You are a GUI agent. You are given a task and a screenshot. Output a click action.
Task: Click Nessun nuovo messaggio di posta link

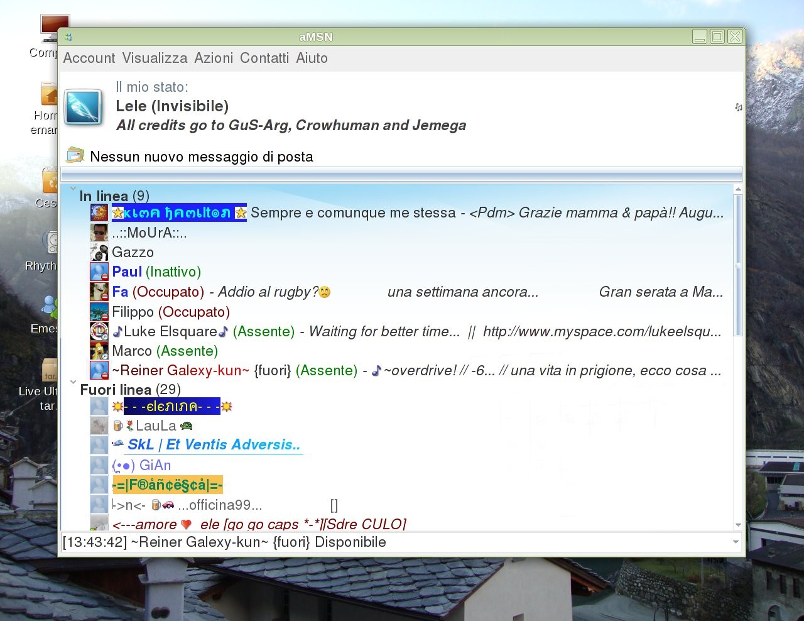tap(202, 157)
